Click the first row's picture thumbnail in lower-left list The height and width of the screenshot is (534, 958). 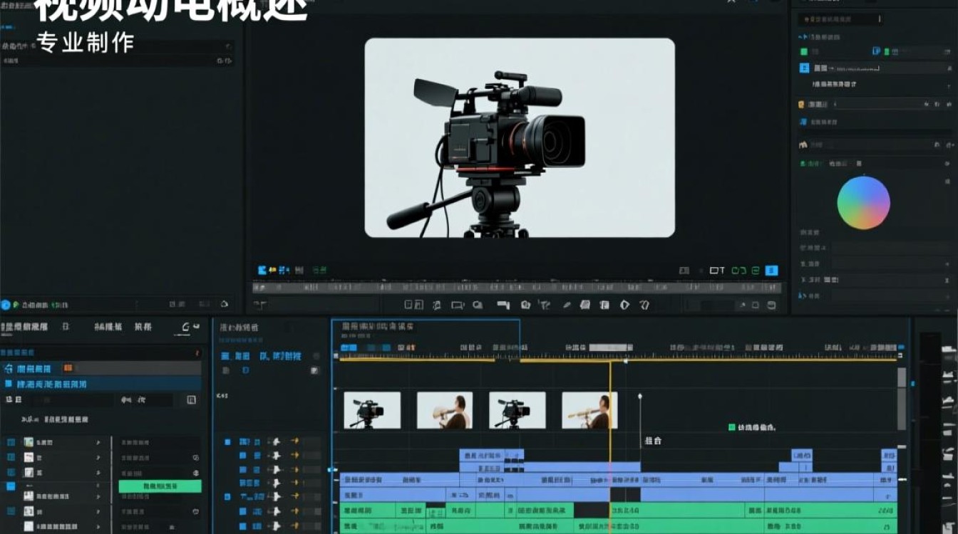[29, 442]
